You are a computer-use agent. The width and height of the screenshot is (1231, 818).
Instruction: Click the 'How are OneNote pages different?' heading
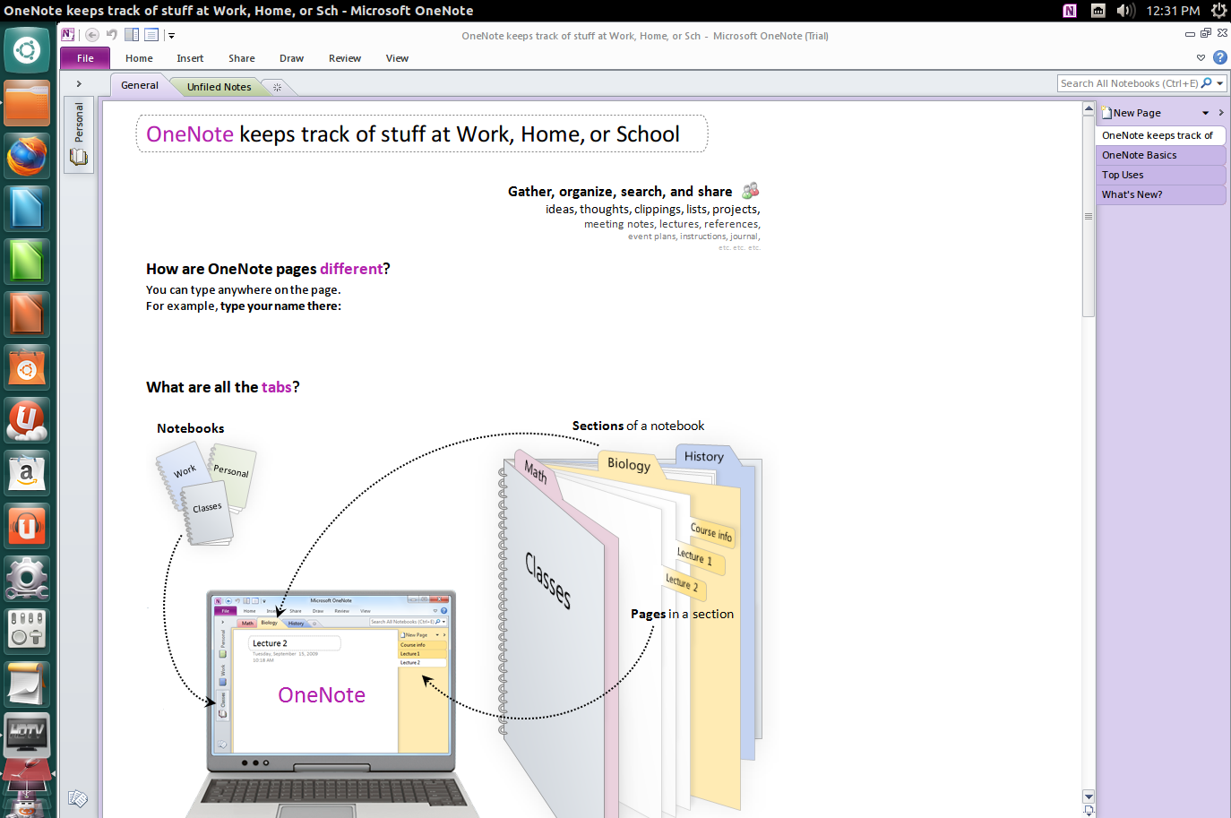click(268, 269)
